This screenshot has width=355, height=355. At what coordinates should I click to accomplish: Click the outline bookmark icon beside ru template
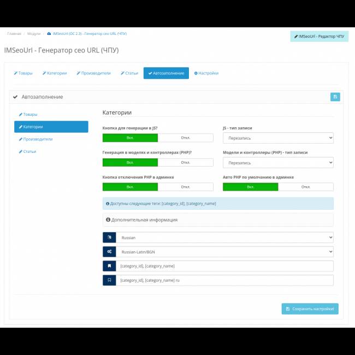(x=109, y=280)
